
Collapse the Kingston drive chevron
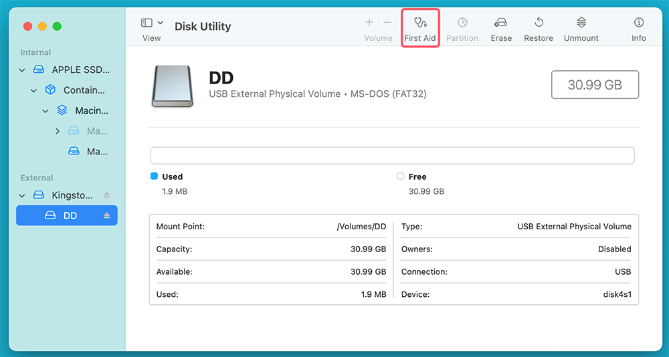tap(22, 196)
